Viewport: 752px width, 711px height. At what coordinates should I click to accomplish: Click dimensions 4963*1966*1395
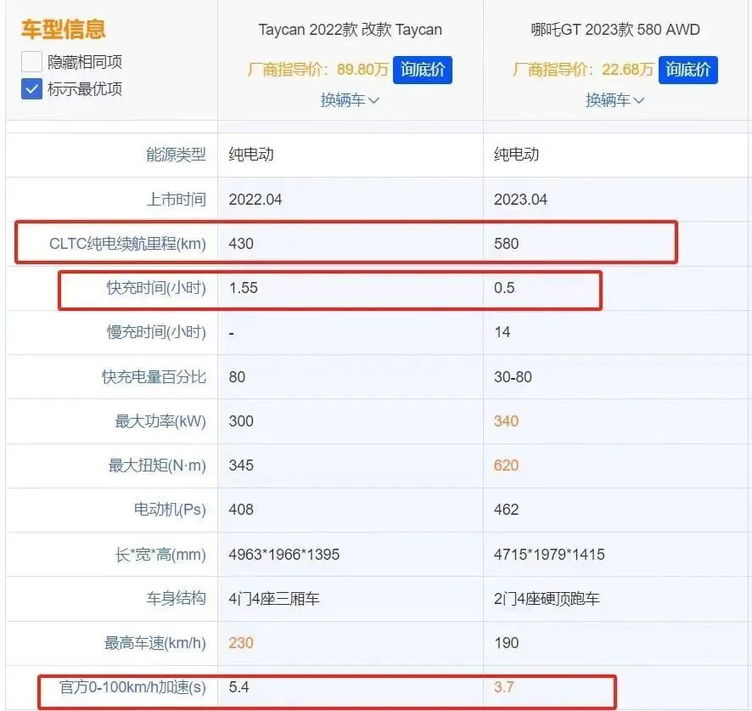[284, 555]
